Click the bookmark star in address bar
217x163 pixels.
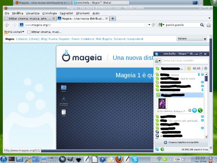146,25
